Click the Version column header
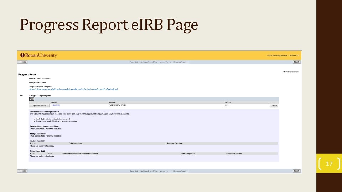The image size is (342, 192). pos(228,102)
